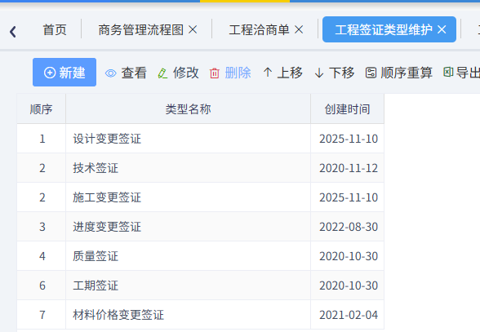Click the date 2021-02-04
This screenshot has height=332, width=480.
[349, 315]
